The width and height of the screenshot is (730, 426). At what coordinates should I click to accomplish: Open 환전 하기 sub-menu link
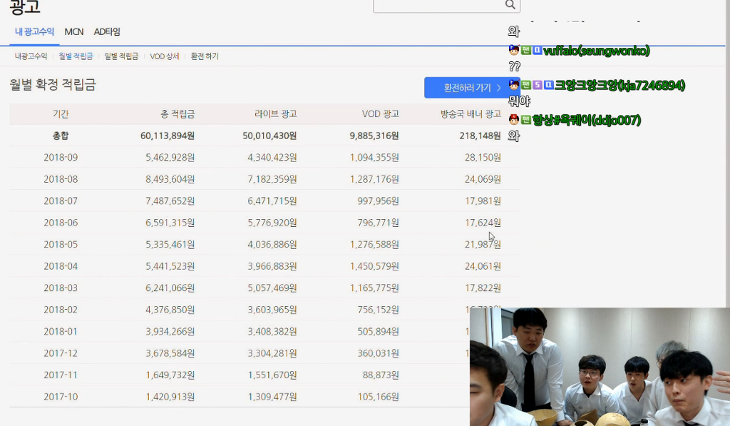tap(205, 56)
